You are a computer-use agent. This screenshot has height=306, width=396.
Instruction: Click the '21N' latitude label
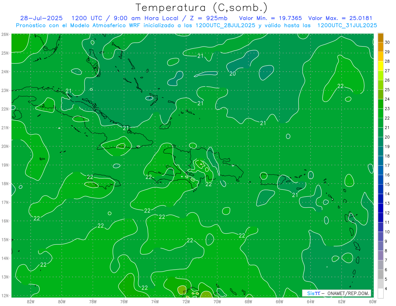pyautogui.click(x=5, y=127)
